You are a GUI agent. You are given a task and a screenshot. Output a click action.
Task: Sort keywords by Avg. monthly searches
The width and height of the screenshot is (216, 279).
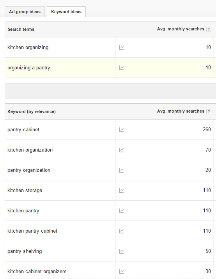pos(181,111)
